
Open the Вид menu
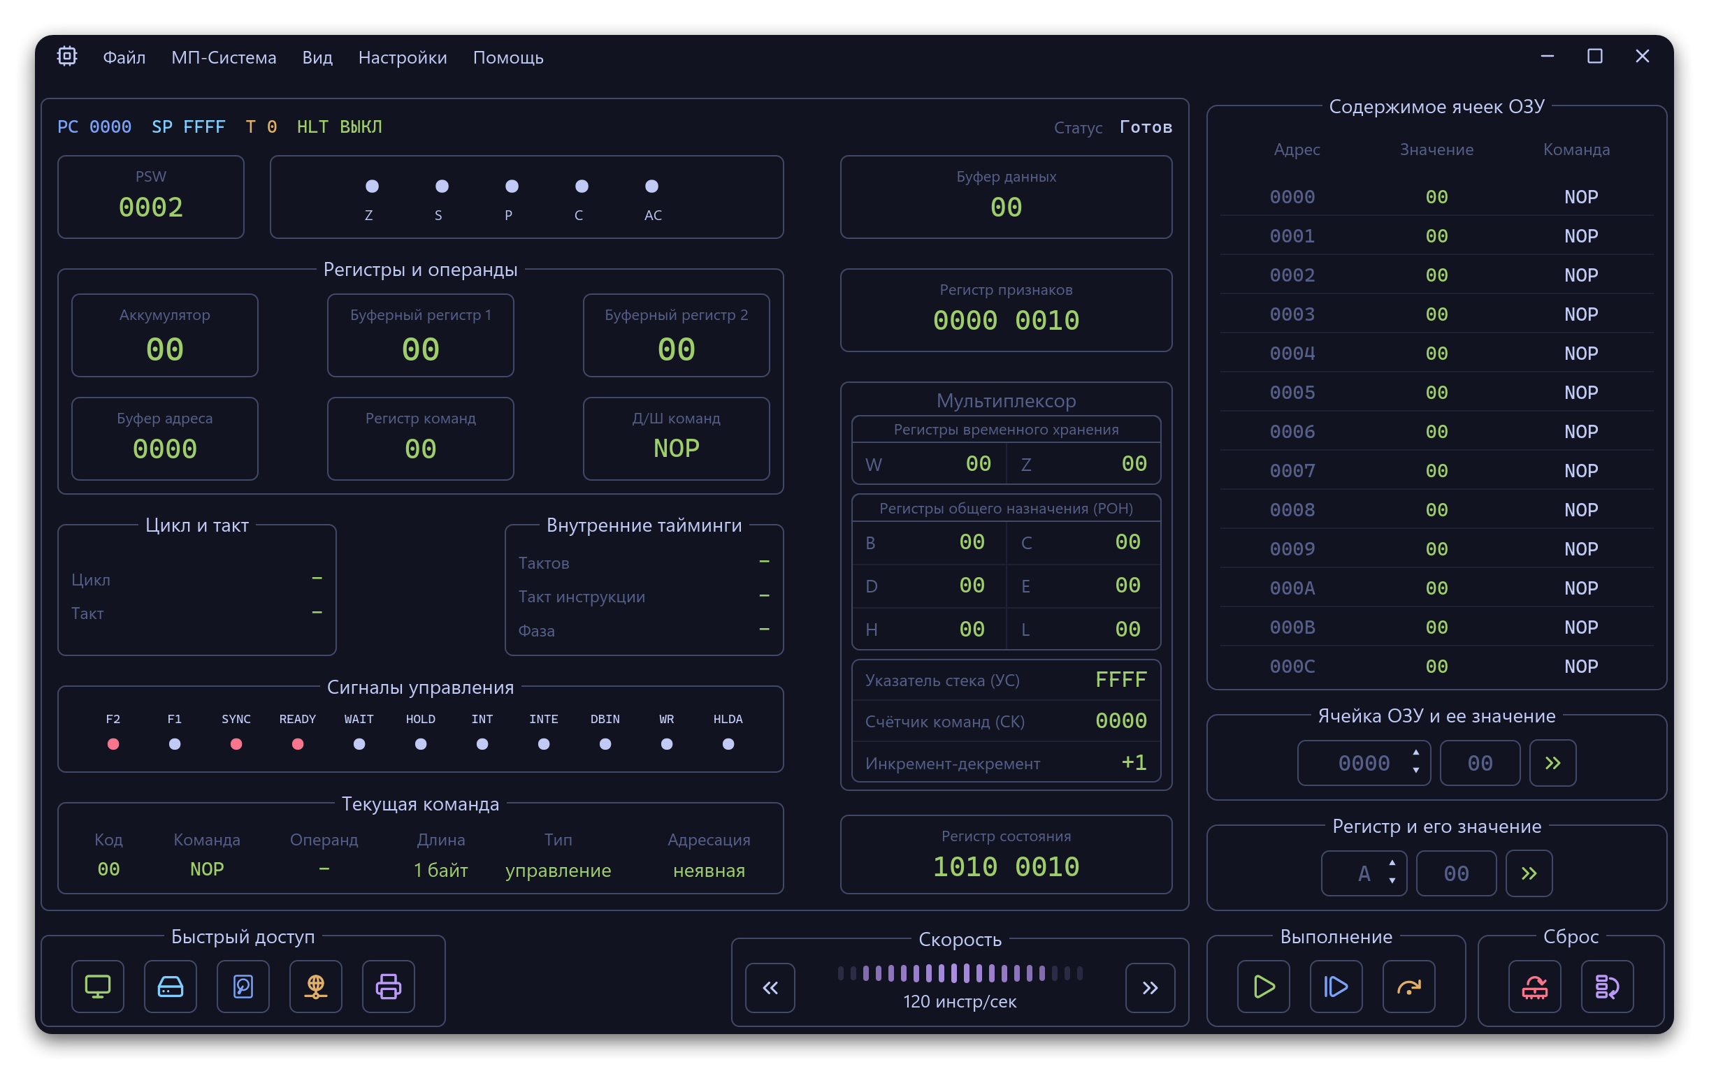click(317, 57)
